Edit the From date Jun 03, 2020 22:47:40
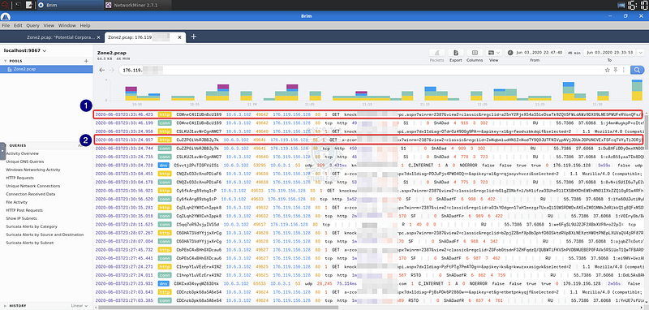649x310 pixels. 539,53
